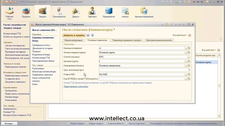The width and height of the screenshot is (225, 126).
Task: Click the calculator icon in main title bar
Action: pyautogui.click(x=185, y=2)
